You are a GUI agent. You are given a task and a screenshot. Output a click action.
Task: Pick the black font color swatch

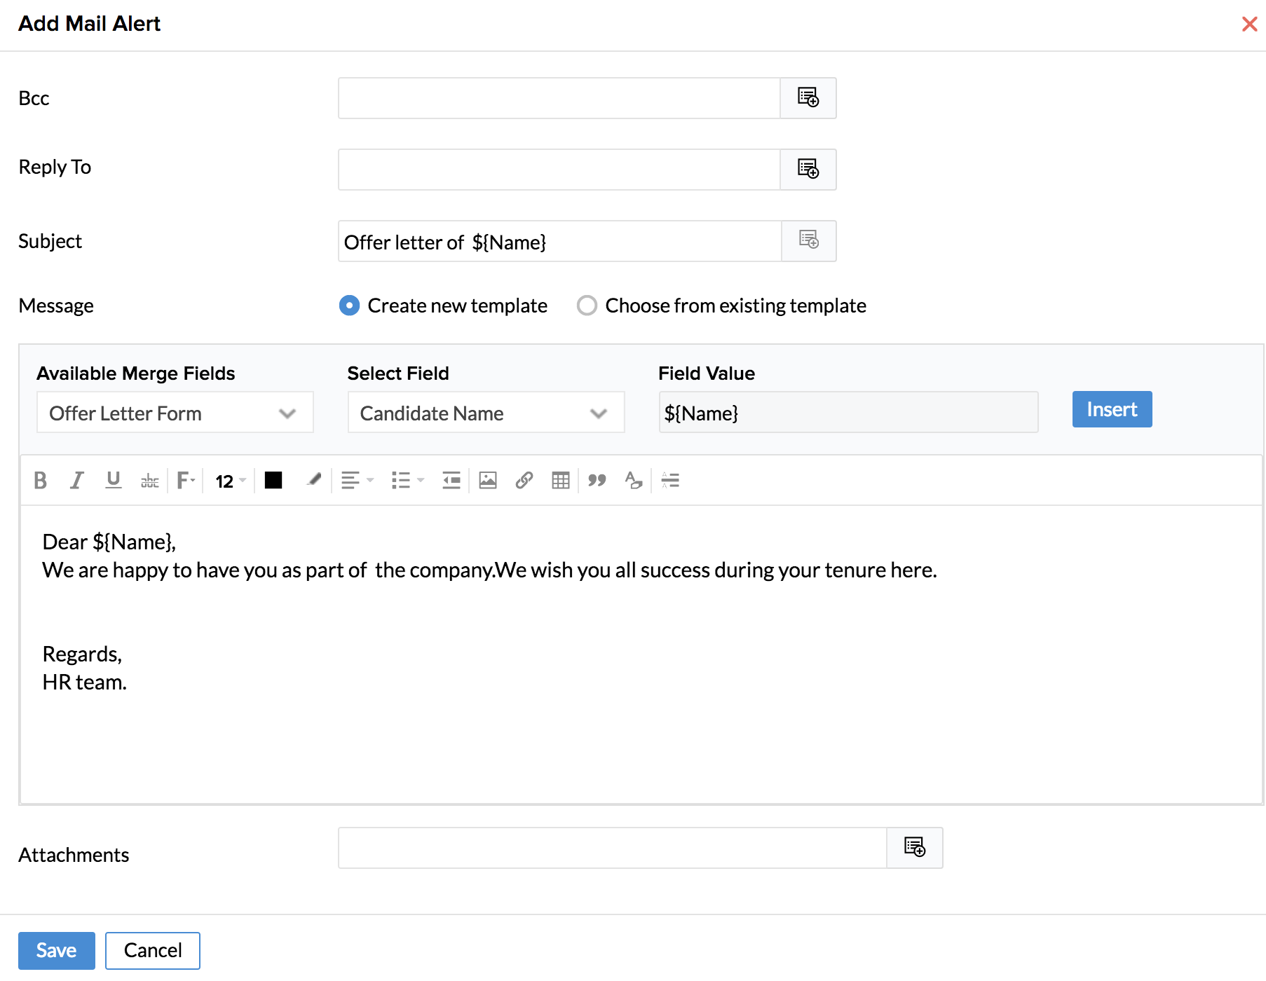tap(273, 481)
